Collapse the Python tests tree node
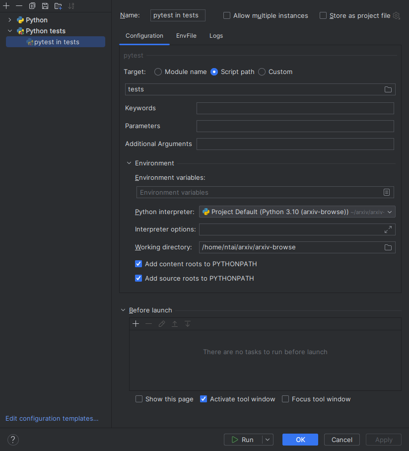 pos(10,31)
